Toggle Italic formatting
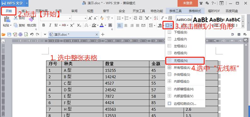This screenshot has width=250, height=117. tap(50, 25)
